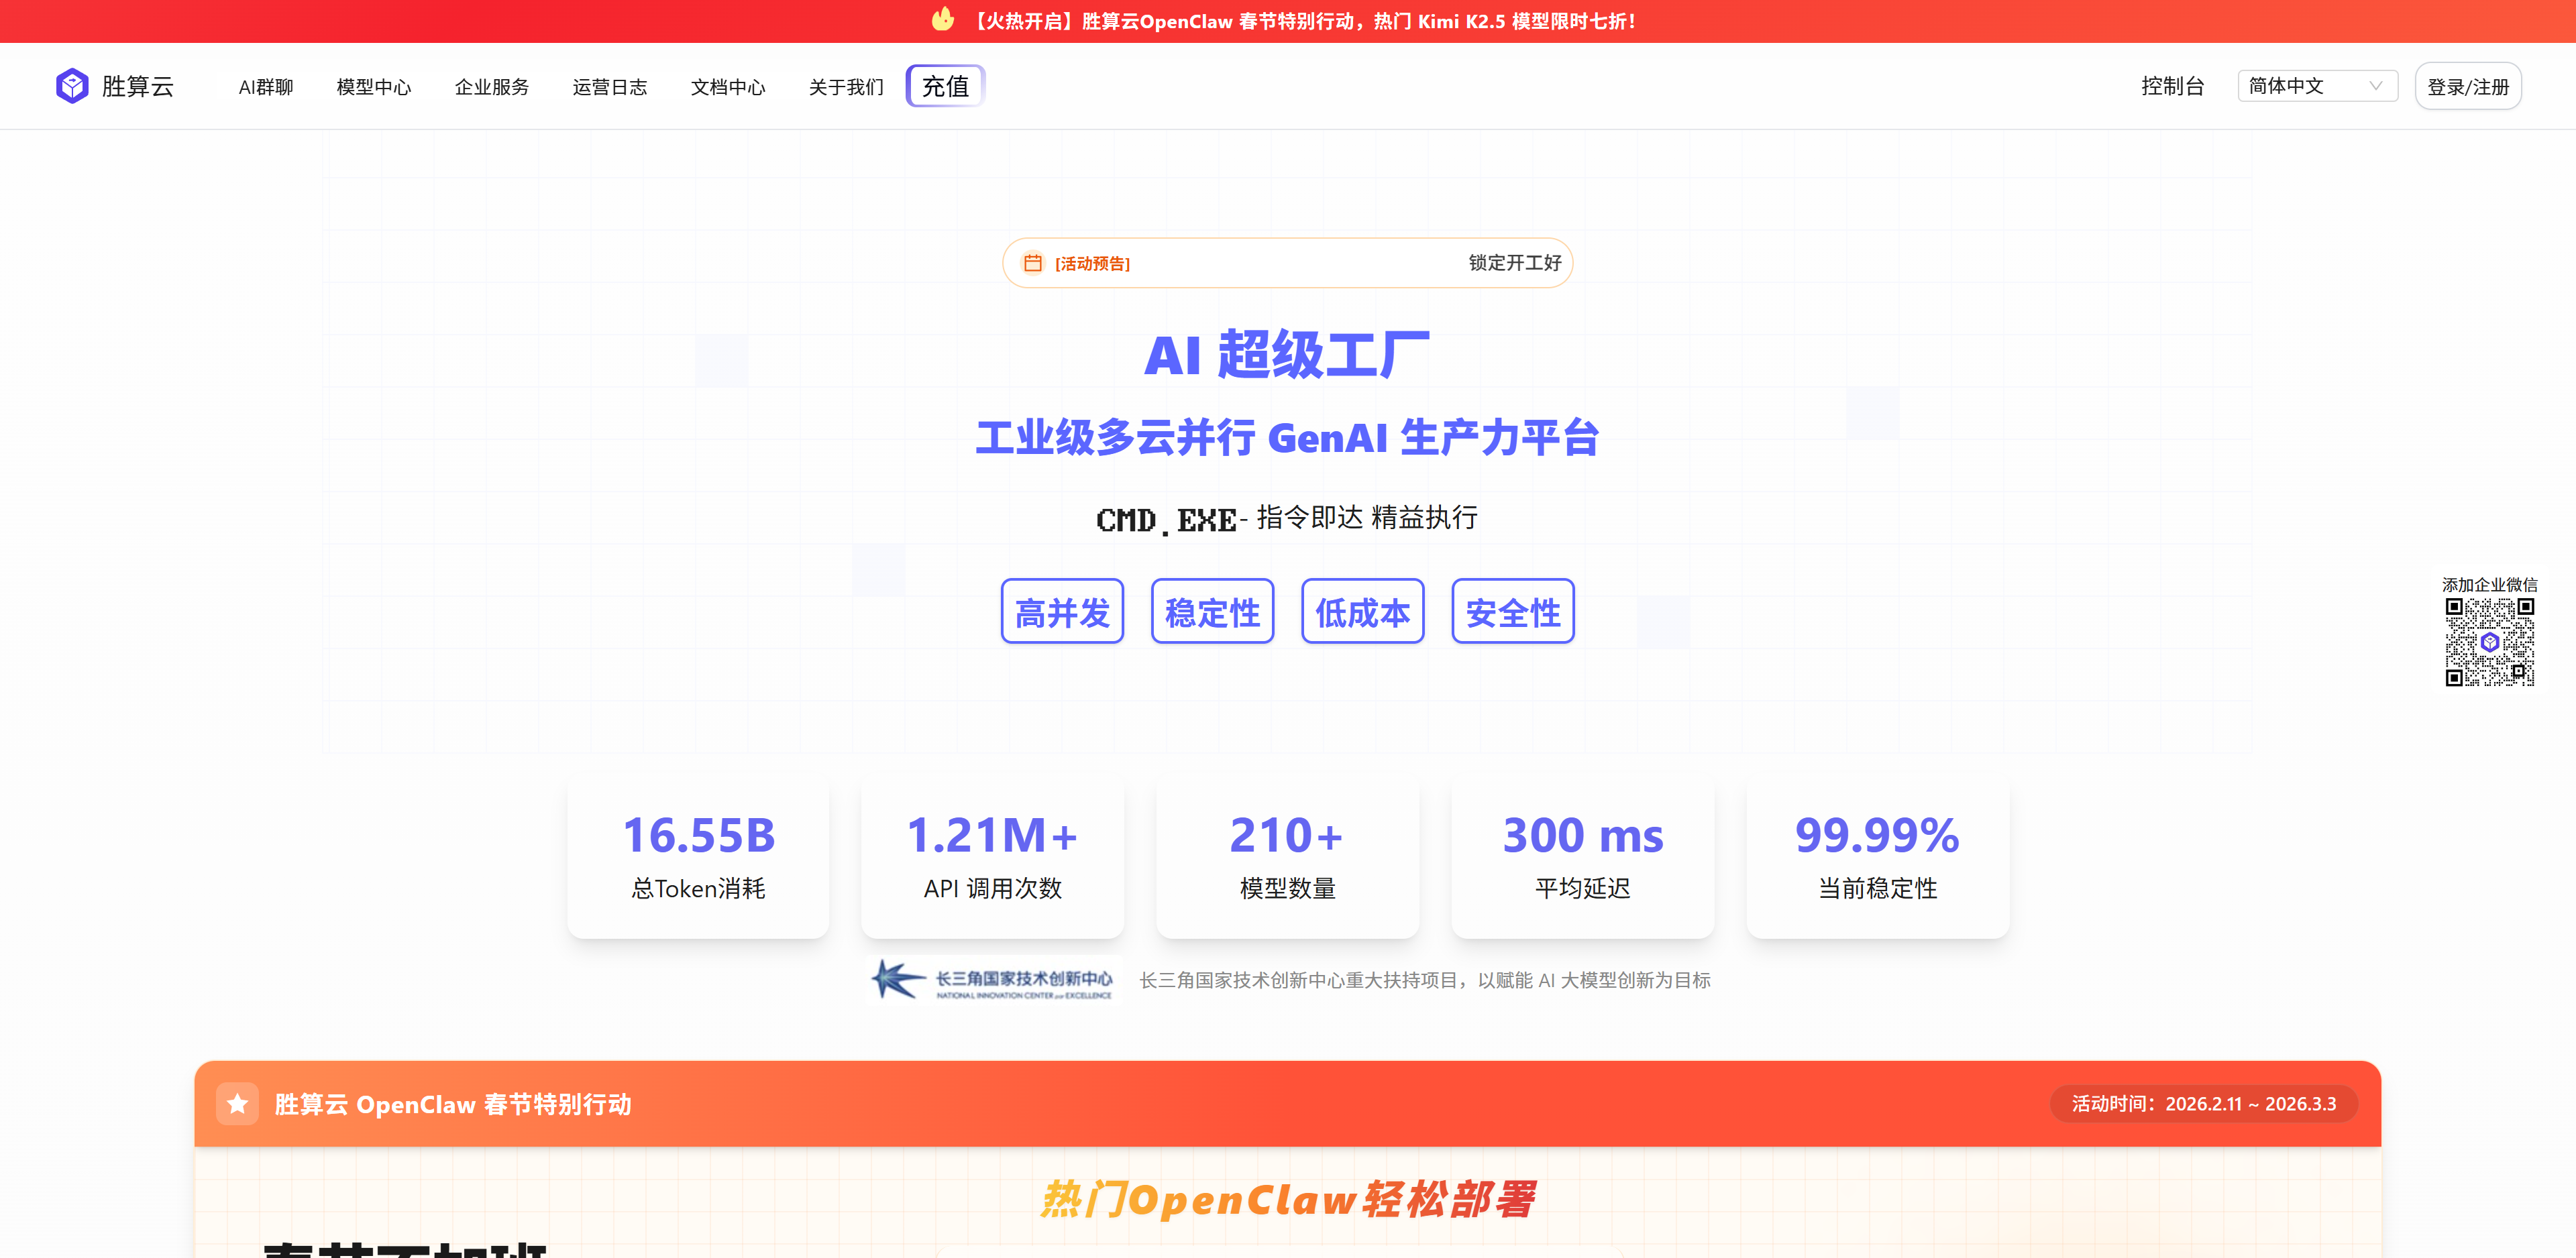The image size is (2576, 1258).
Task: Click the 16.55B total Token stat card
Action: click(698, 858)
